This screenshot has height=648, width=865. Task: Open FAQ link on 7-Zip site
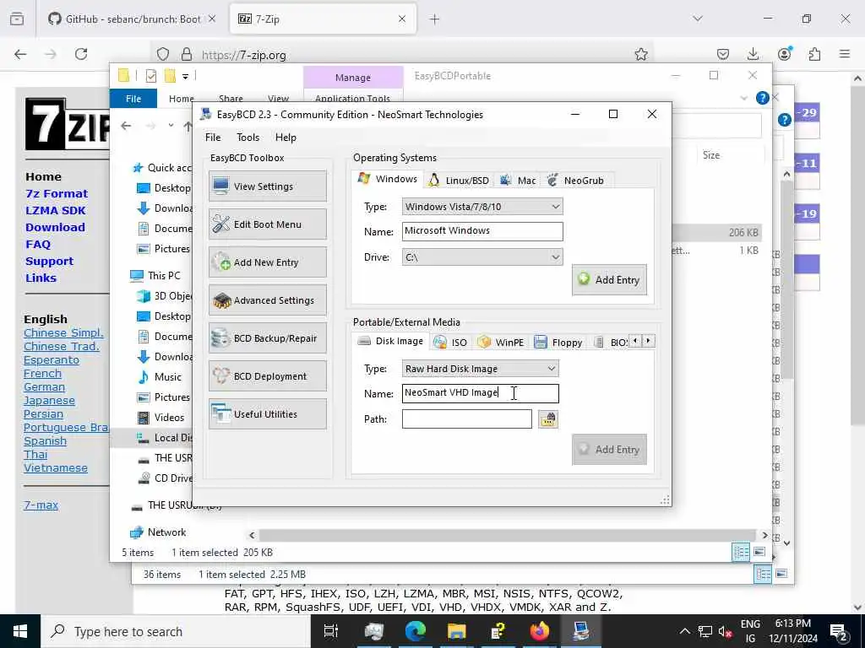point(38,244)
